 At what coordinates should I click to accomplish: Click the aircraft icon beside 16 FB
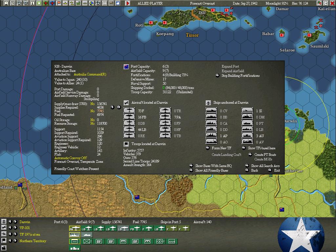pos(129,117)
